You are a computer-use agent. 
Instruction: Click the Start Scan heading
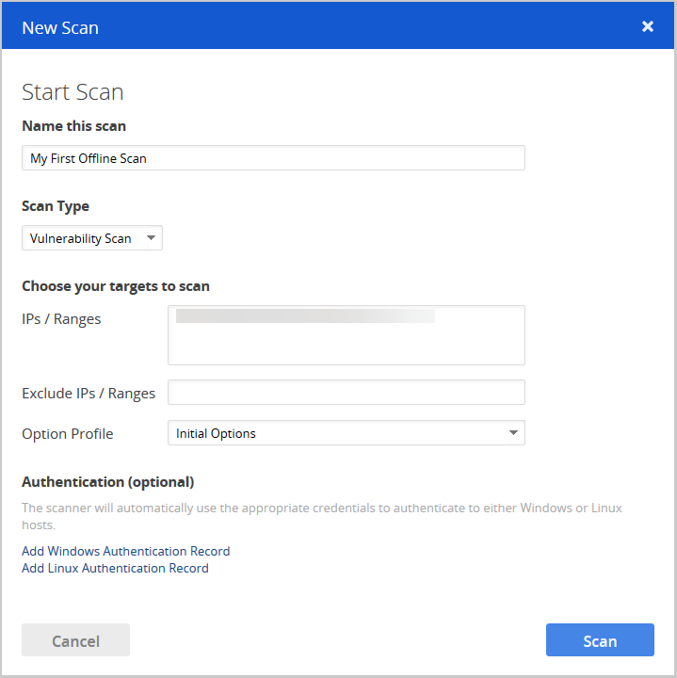pyautogui.click(x=73, y=92)
